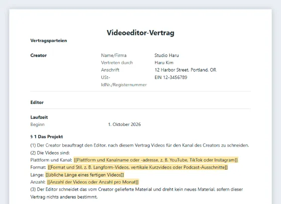Select the Vertragsparteien heading
Image resolution: width=281 pixels, height=204 pixels.
click(49, 40)
